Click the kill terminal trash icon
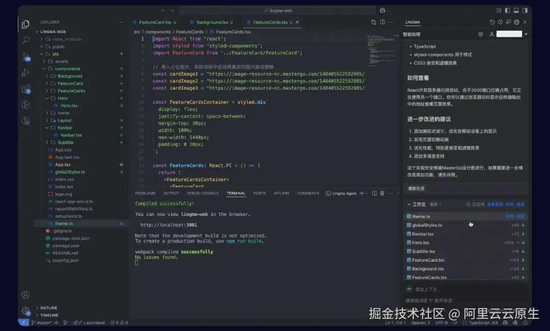Screen dimensions: 550x331 (x=382, y=193)
